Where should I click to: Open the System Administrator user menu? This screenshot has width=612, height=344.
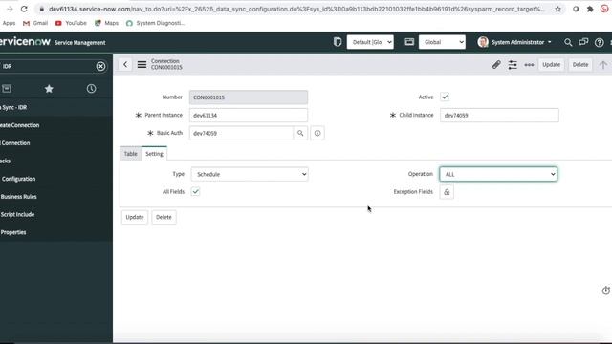pos(514,42)
